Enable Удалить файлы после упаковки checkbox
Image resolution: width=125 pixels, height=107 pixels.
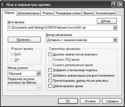click(x=50, y=54)
